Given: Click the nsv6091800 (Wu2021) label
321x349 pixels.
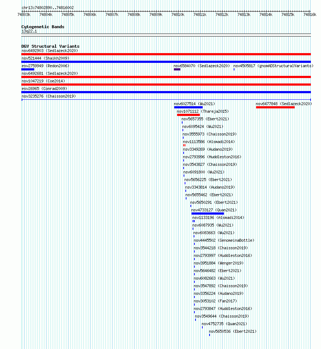Looking at the screenshot, I should pos(204,172).
